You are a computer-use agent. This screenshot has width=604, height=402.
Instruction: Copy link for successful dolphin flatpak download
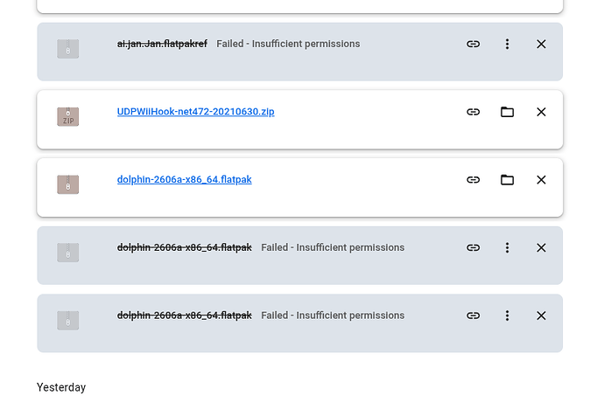[x=473, y=180]
